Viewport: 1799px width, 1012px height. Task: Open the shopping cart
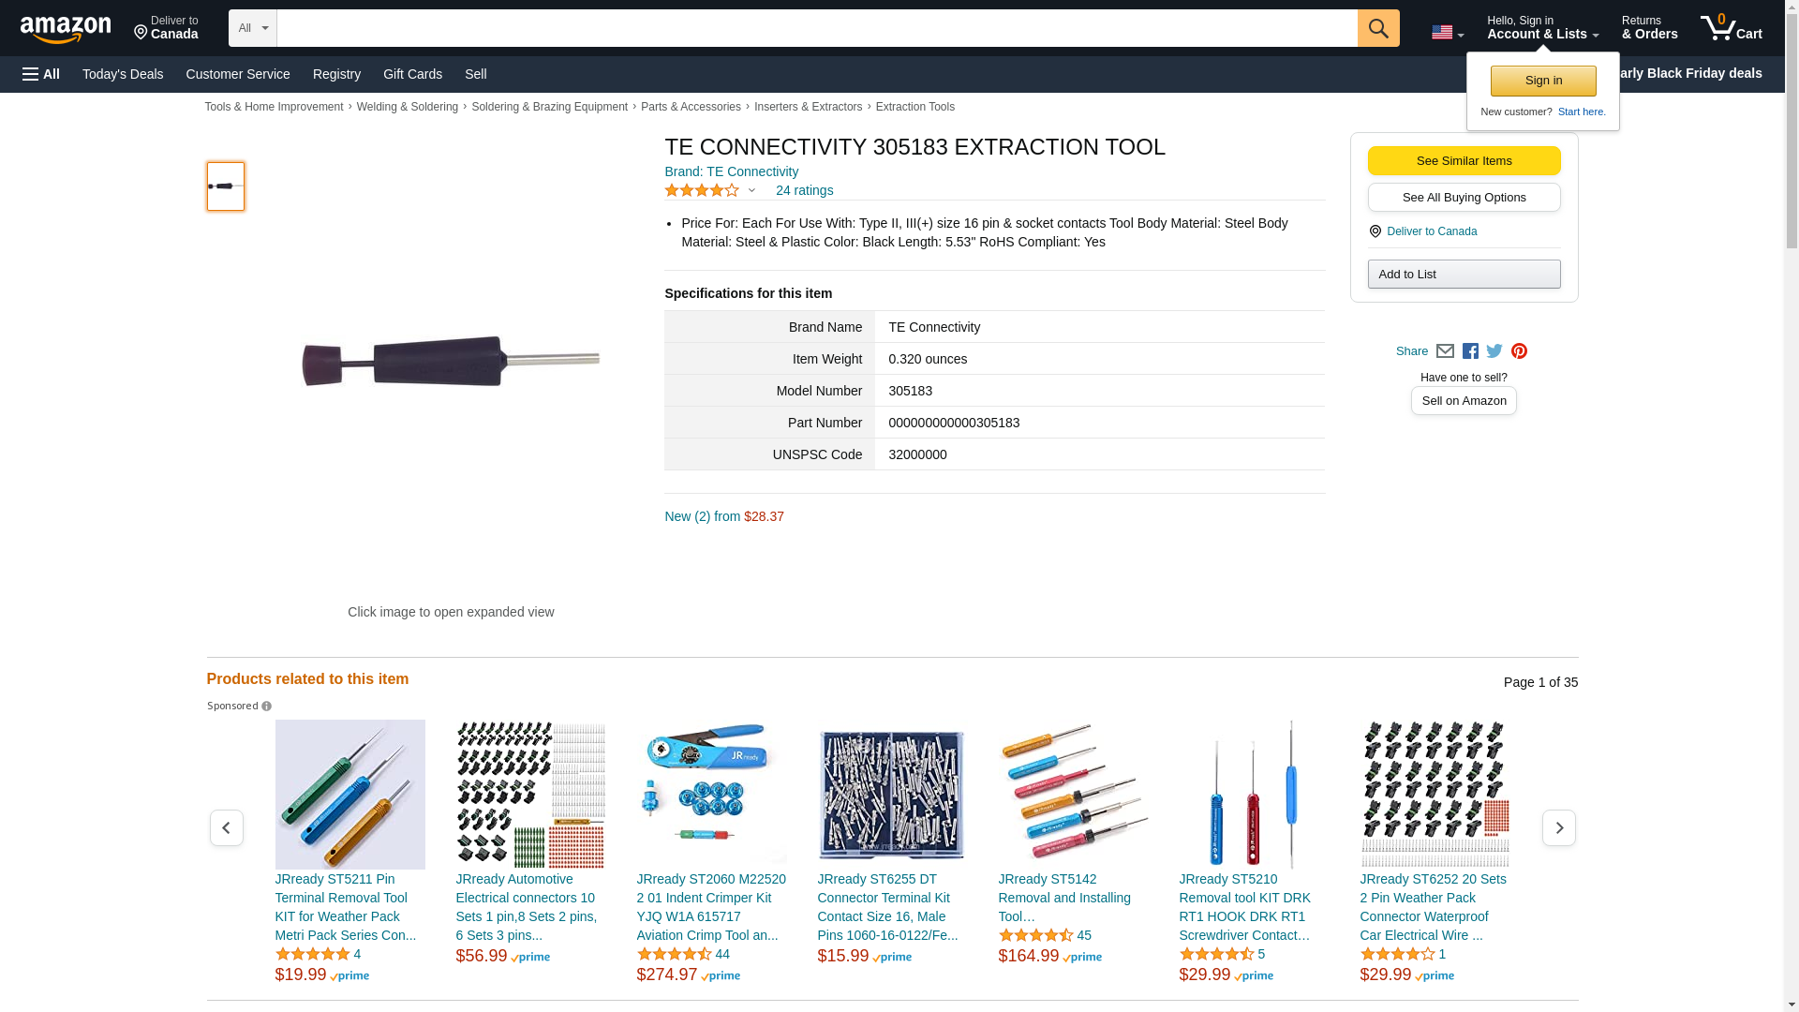click(x=1731, y=28)
